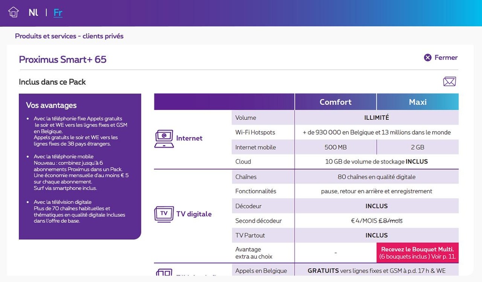Select the Comfort column header

(335, 102)
